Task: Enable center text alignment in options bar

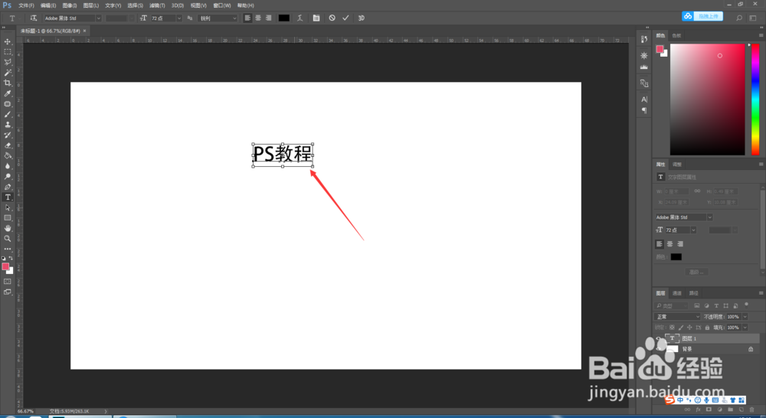Action: [x=258, y=18]
